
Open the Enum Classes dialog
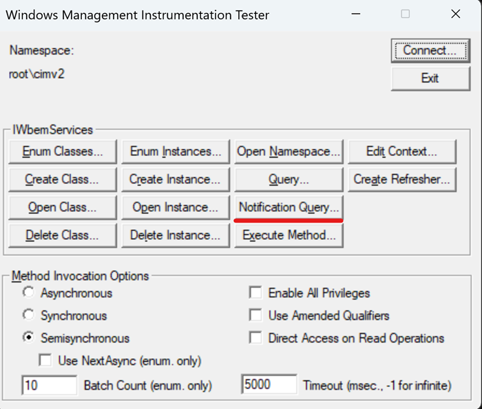click(x=63, y=152)
